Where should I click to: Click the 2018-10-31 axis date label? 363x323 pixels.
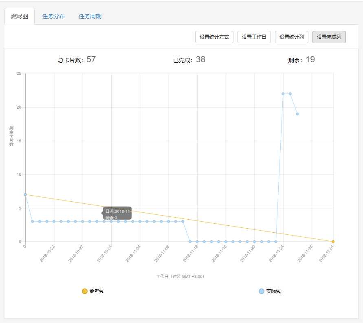(104, 253)
